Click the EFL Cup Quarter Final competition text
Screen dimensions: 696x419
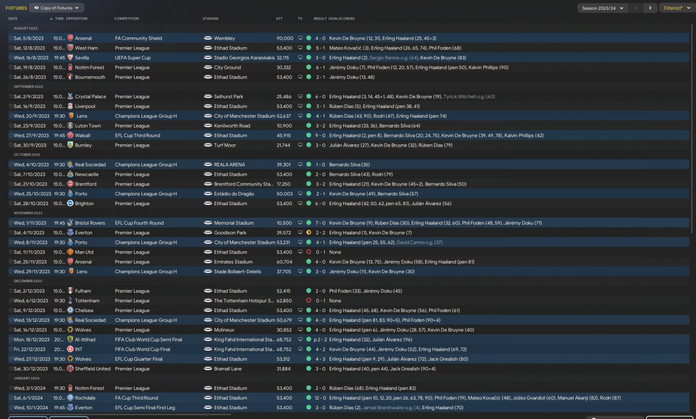(139, 359)
